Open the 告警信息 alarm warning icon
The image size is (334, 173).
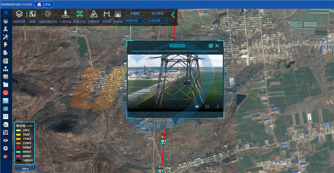tap(94, 14)
